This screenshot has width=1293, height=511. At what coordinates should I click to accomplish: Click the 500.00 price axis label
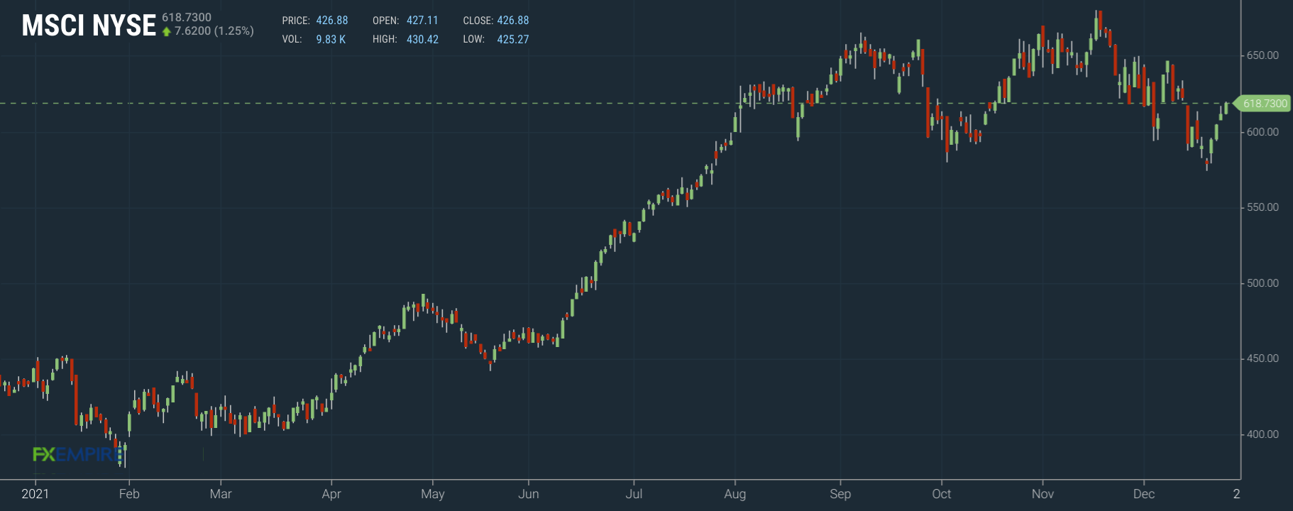(1262, 283)
